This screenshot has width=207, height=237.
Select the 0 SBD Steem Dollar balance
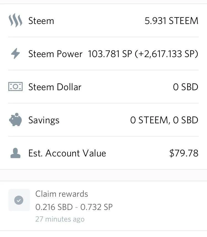tap(185, 87)
